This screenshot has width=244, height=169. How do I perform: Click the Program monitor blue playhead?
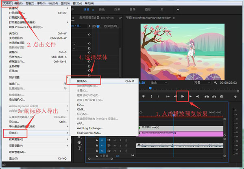[150, 88]
